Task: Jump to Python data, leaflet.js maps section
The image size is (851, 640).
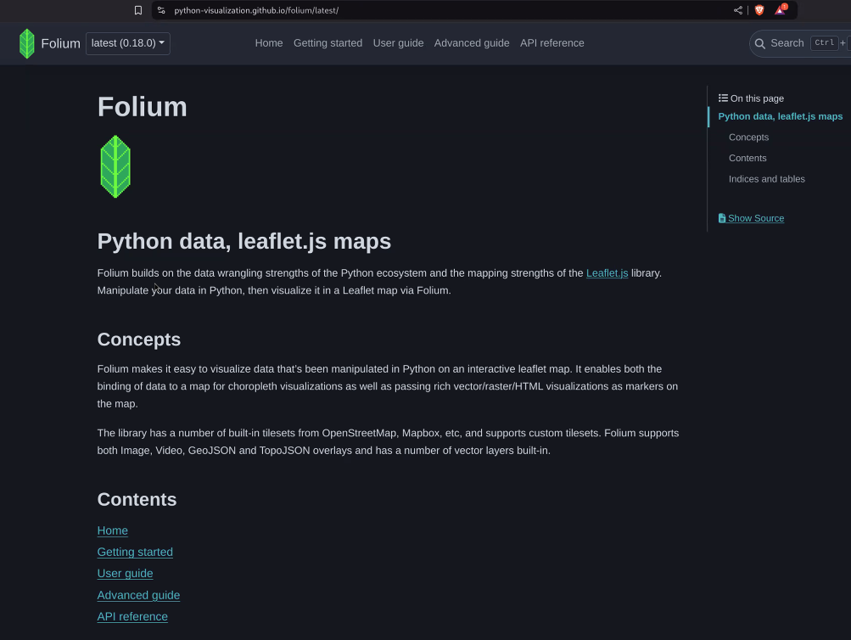Action: [x=780, y=116]
